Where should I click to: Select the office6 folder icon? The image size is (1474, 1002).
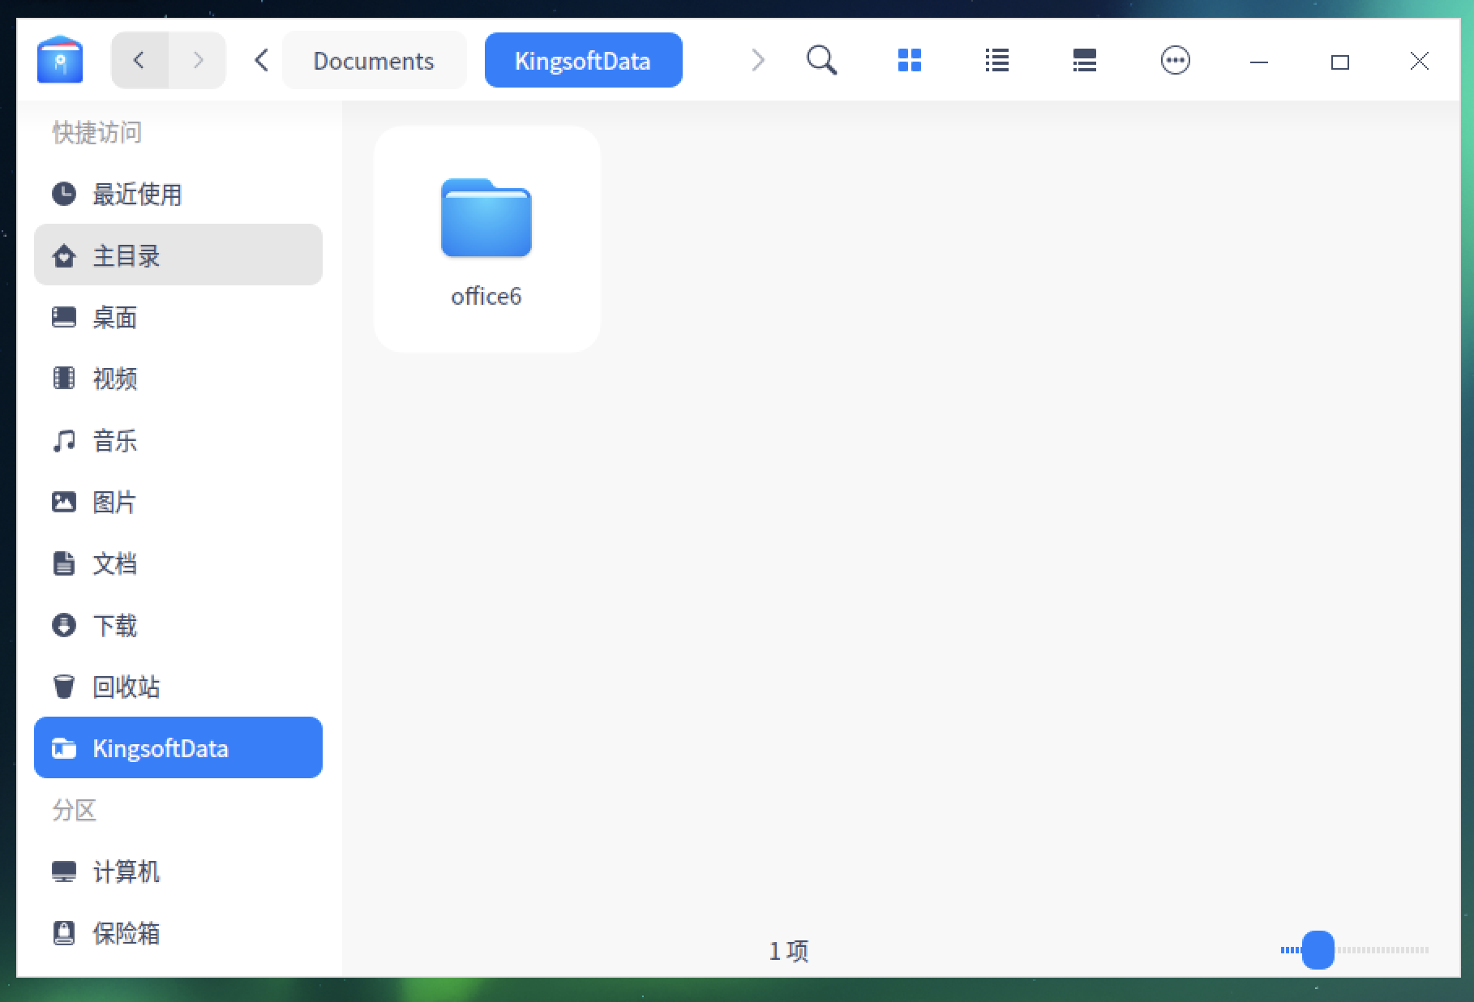click(x=486, y=218)
